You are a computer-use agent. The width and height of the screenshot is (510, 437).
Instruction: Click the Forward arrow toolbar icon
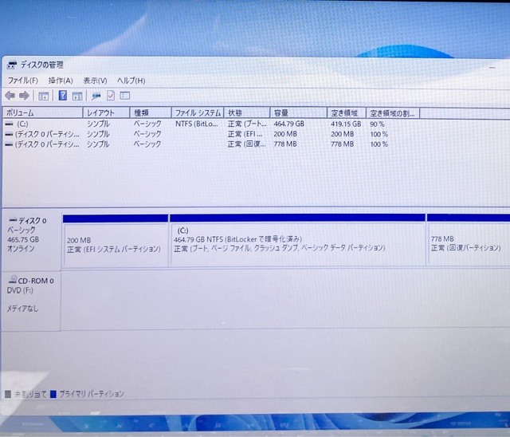(24, 96)
